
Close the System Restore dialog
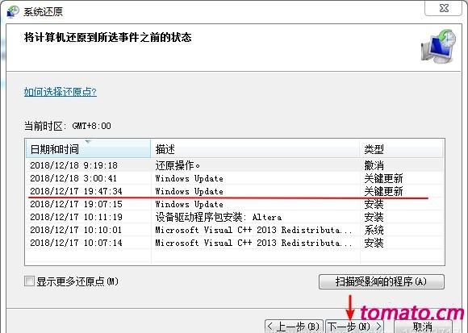click(444, 8)
